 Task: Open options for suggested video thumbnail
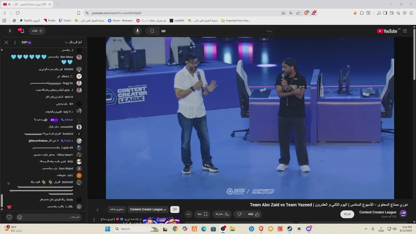(94, 220)
